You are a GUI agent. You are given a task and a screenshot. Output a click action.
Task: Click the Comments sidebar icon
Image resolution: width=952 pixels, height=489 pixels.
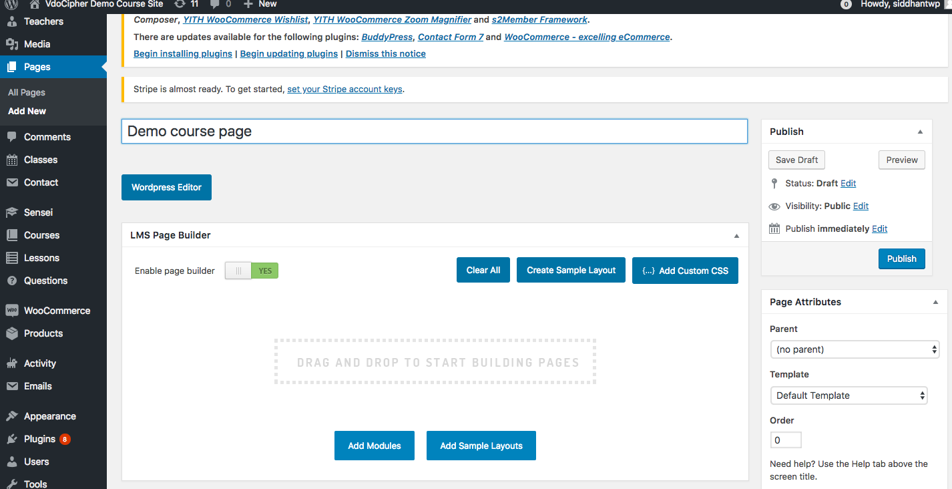pos(11,137)
